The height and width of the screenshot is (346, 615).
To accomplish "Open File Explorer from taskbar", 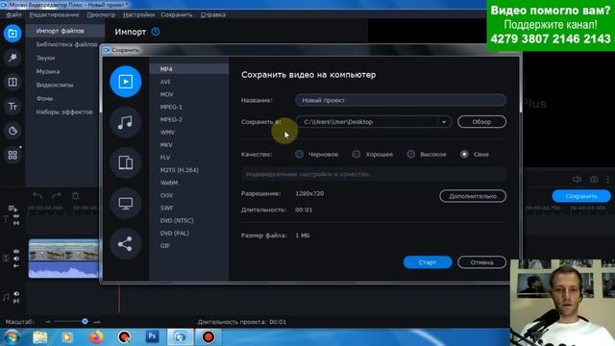I will [40, 337].
